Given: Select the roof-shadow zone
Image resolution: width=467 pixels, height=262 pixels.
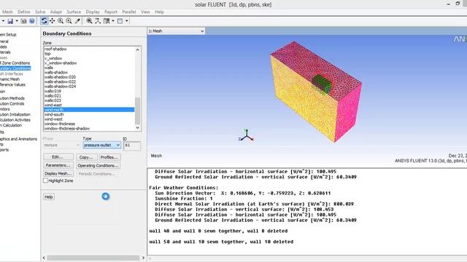Looking at the screenshot, I should click(55, 49).
